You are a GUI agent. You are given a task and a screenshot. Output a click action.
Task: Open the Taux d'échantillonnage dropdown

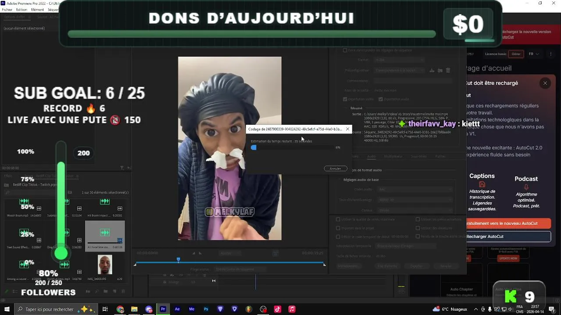414,200
